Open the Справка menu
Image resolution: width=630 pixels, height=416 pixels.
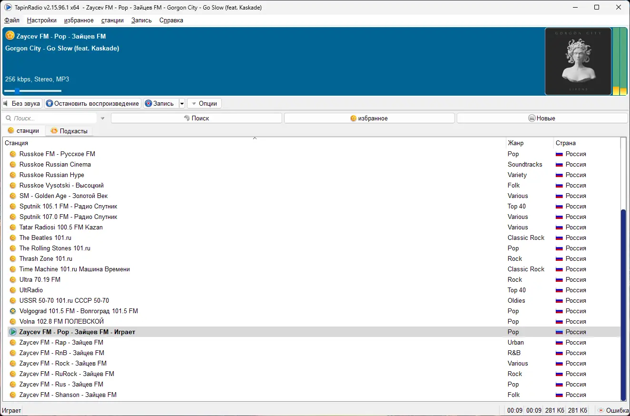click(171, 20)
